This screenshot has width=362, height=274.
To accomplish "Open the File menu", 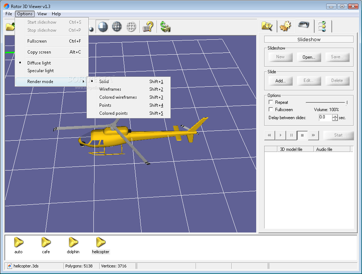I will (x=8, y=14).
